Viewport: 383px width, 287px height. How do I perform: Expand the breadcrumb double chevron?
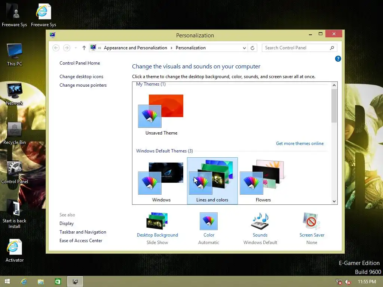click(99, 48)
